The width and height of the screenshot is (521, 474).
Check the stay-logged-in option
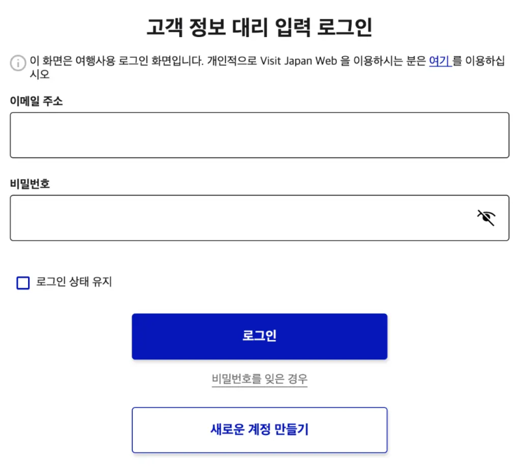point(23,283)
